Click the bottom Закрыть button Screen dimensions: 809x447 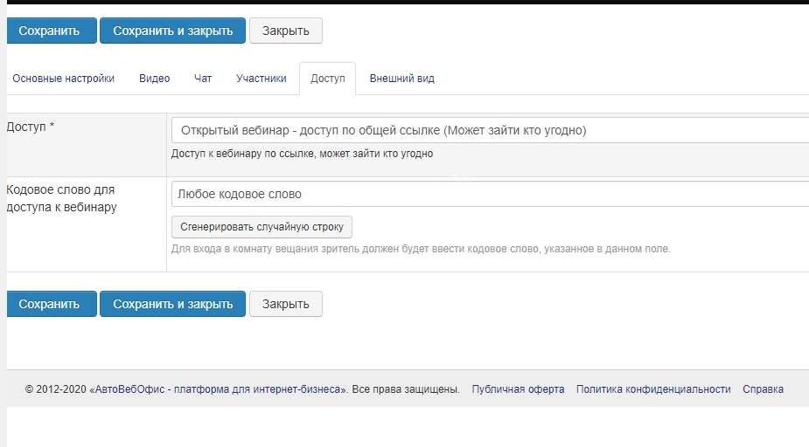pos(286,304)
